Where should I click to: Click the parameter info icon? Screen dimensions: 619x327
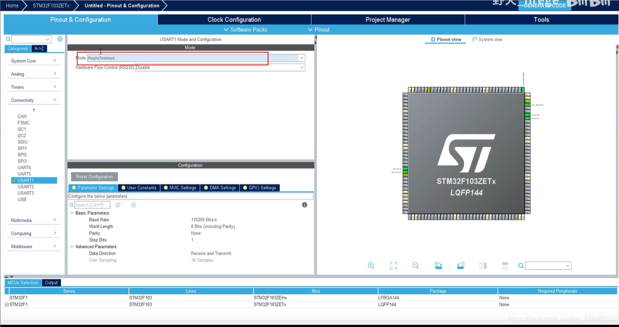click(x=304, y=205)
